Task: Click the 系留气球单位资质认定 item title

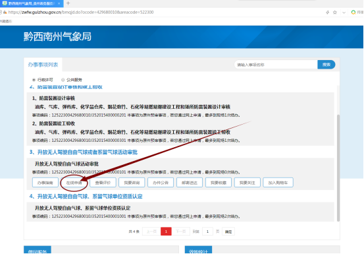Action: click(x=82, y=208)
